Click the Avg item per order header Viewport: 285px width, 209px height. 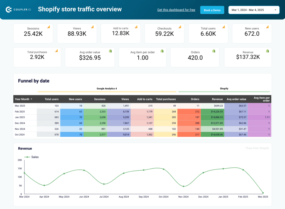(262, 99)
